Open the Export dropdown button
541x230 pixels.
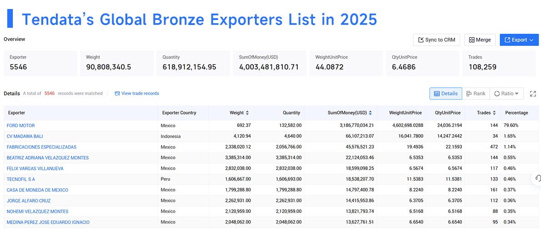(x=519, y=40)
